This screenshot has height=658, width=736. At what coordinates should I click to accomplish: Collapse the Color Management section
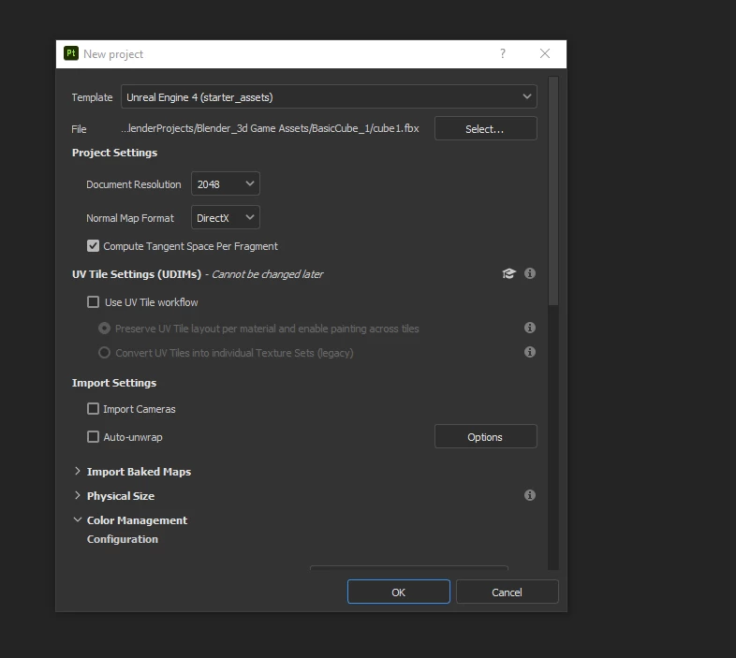(x=78, y=520)
